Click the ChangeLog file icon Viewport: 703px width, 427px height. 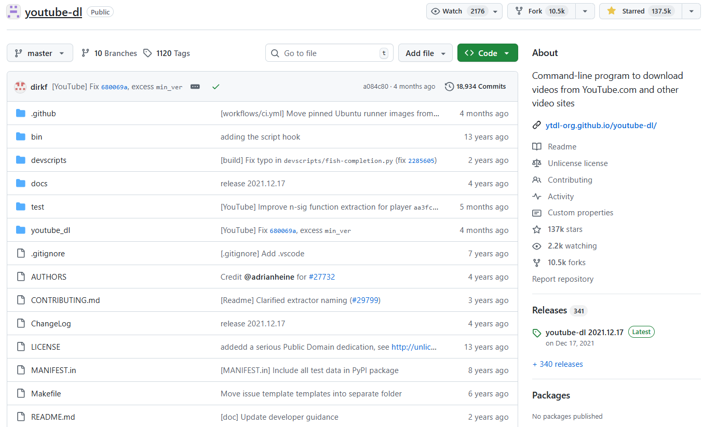click(x=21, y=323)
